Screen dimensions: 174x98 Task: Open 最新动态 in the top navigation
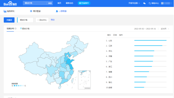tap(69, 3)
